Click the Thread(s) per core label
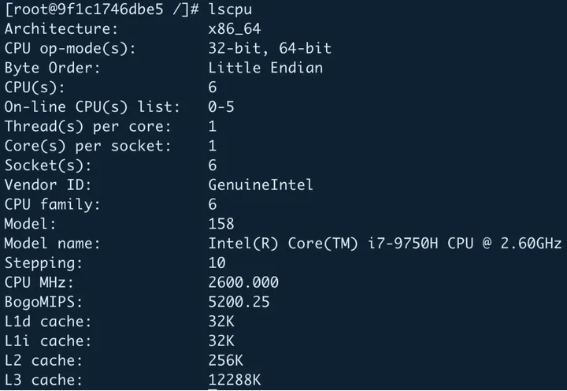The width and height of the screenshot is (567, 391). pyautogui.click(x=87, y=126)
